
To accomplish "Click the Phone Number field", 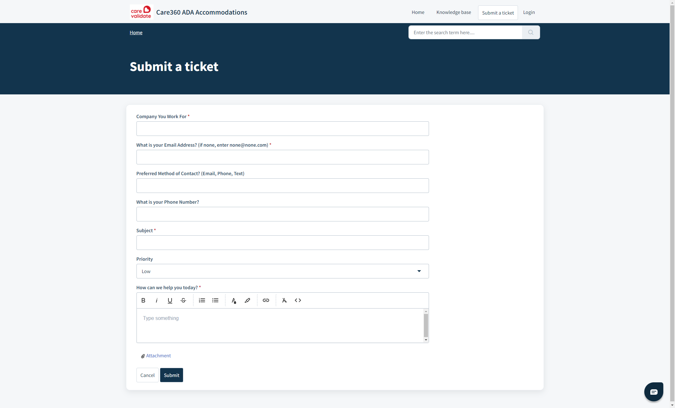I will pyautogui.click(x=282, y=214).
